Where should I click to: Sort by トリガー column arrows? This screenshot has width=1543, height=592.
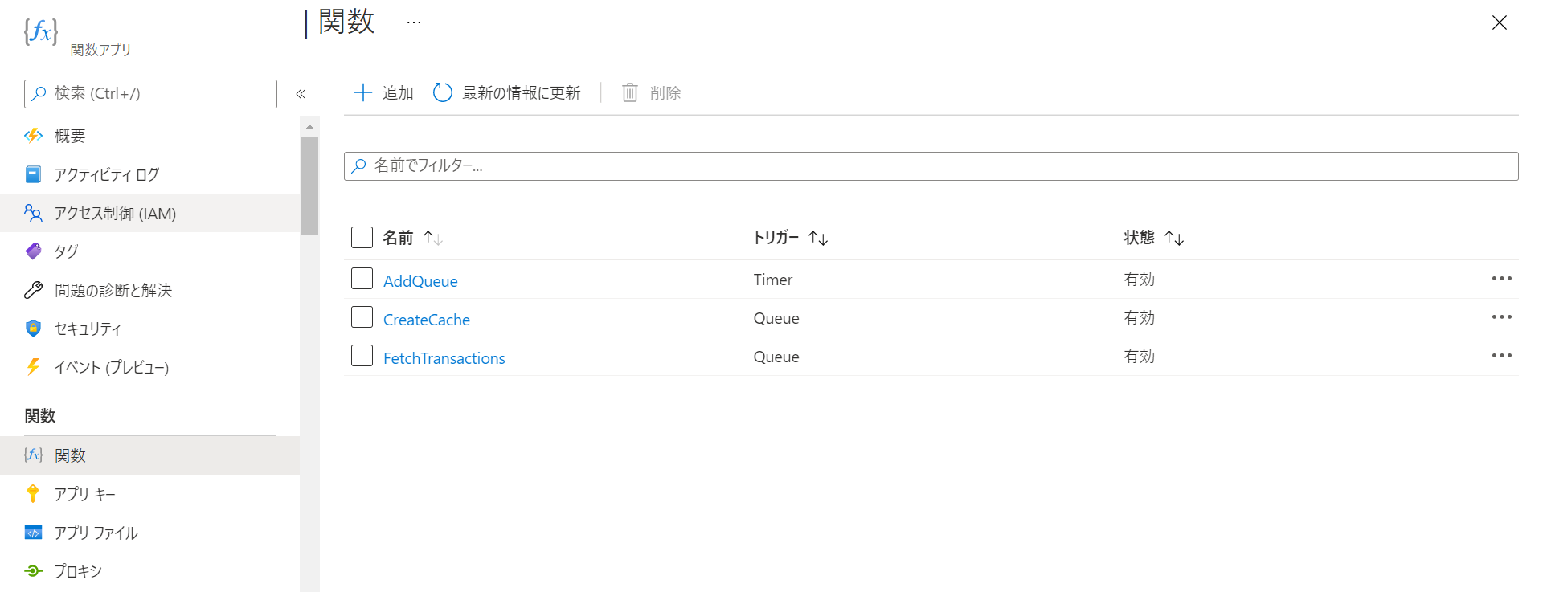818,238
